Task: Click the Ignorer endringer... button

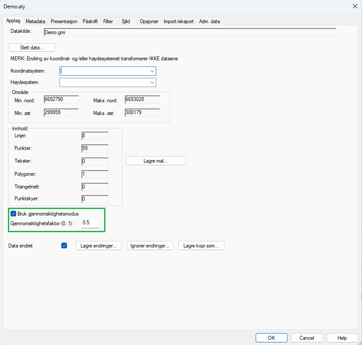Action: pyautogui.click(x=151, y=246)
